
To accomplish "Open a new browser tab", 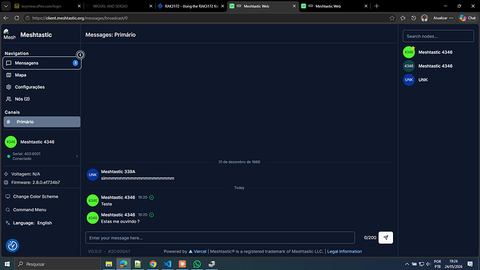I will pos(376,6).
